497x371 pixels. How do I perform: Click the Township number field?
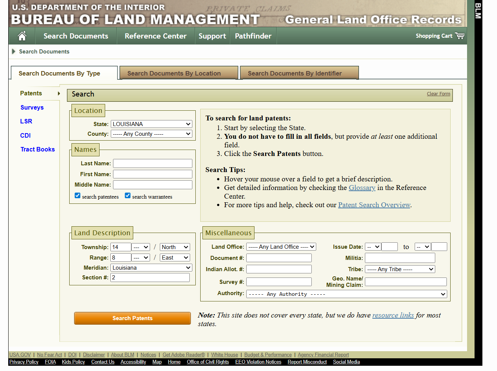coord(121,247)
